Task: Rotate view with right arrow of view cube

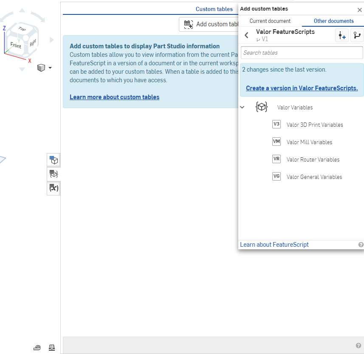Action: pos(51,40)
